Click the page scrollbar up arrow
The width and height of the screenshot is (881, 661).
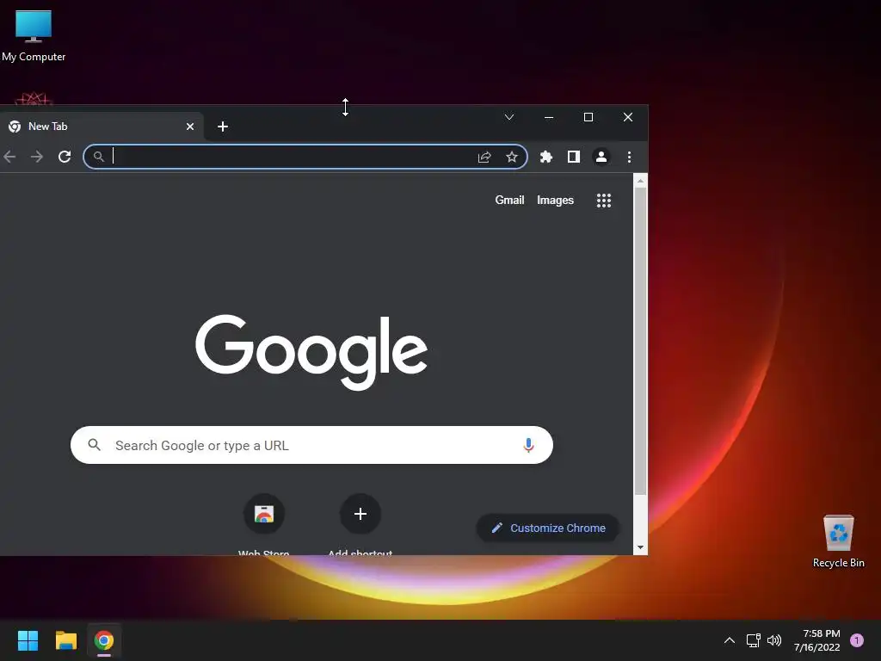tap(640, 181)
